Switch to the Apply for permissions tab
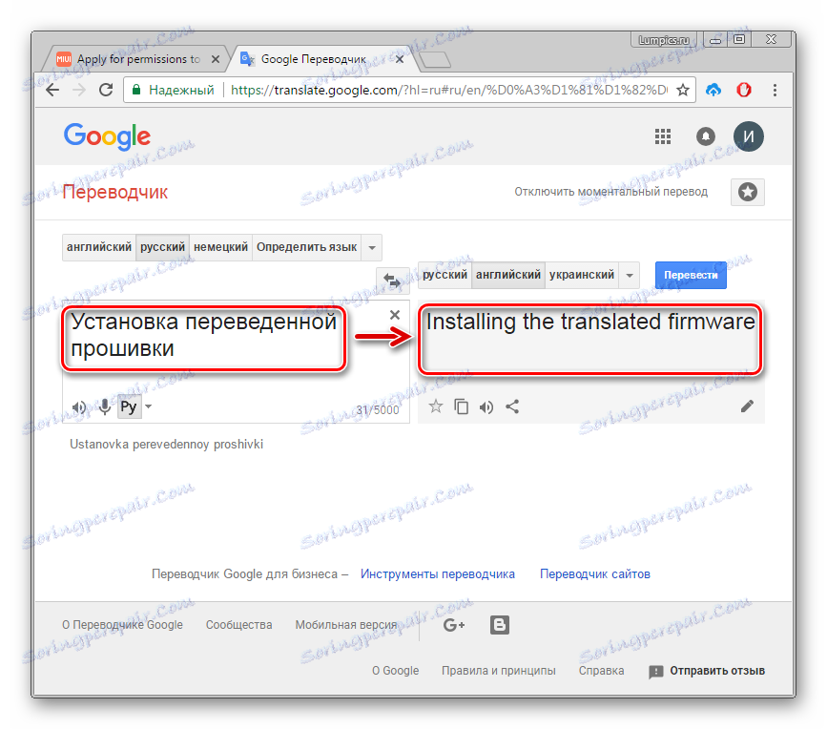The width and height of the screenshot is (827, 729). click(x=138, y=59)
